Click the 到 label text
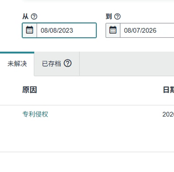 [109, 16]
